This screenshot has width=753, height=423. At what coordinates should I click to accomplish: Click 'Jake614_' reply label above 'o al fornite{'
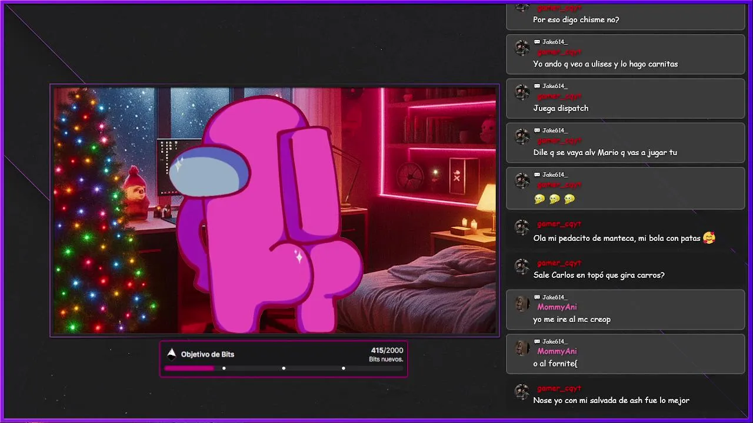(x=555, y=341)
